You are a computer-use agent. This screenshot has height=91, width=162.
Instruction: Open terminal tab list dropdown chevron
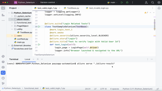pos(42,59)
